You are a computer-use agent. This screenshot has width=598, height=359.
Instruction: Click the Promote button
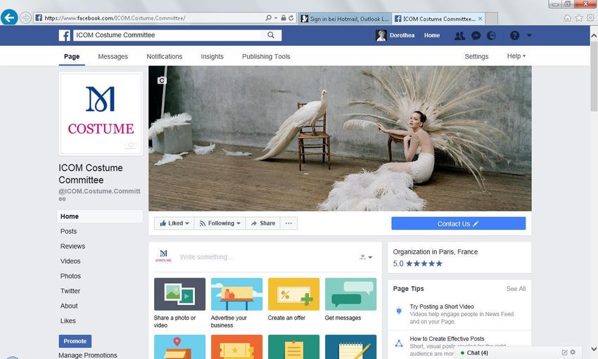(75, 341)
